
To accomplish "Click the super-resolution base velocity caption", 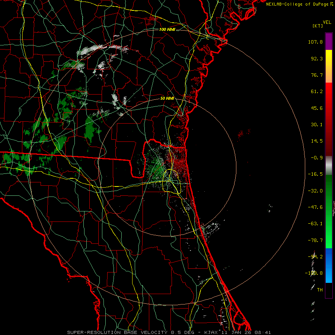I will [x=169, y=332].
